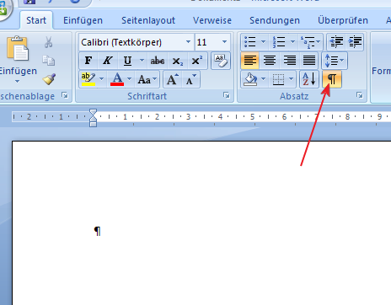Select justify text alignment

(309, 61)
